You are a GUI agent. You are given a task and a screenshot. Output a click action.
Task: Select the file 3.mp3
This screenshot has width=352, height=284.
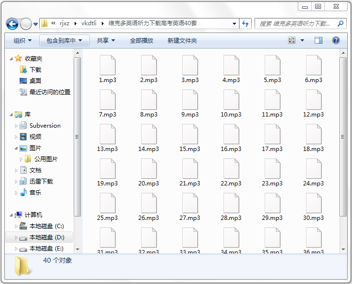190,69
